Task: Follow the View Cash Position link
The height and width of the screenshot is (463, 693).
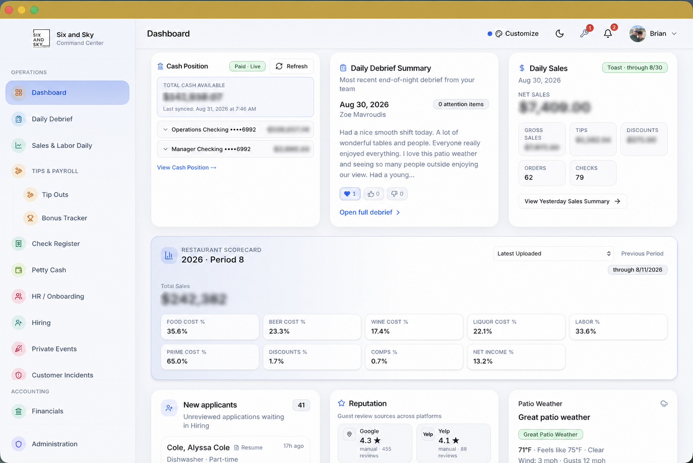Action: (x=187, y=167)
